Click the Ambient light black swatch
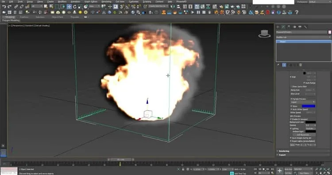332x175 pixels. coord(310,132)
